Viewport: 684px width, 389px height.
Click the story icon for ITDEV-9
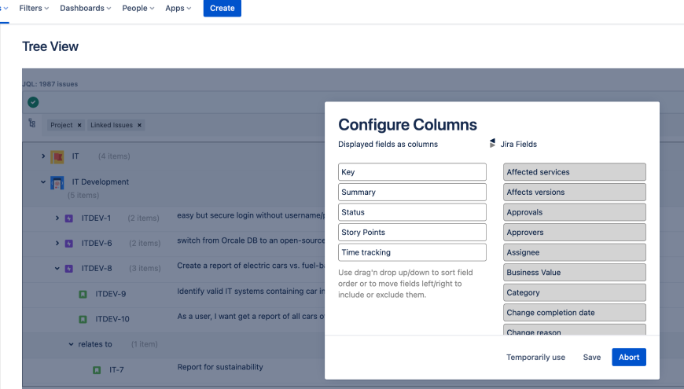coord(83,295)
